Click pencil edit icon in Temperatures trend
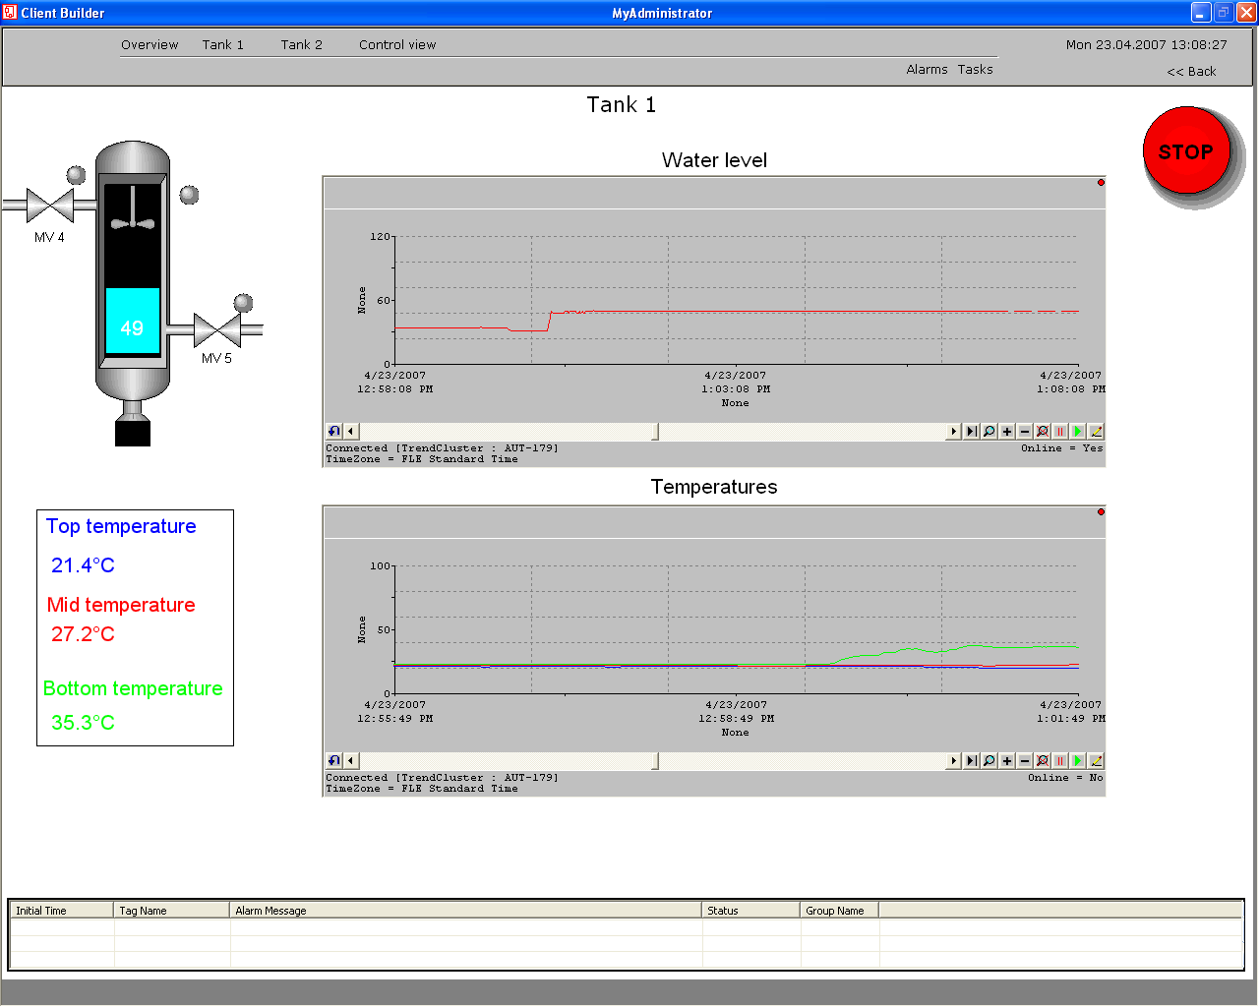 [1096, 761]
